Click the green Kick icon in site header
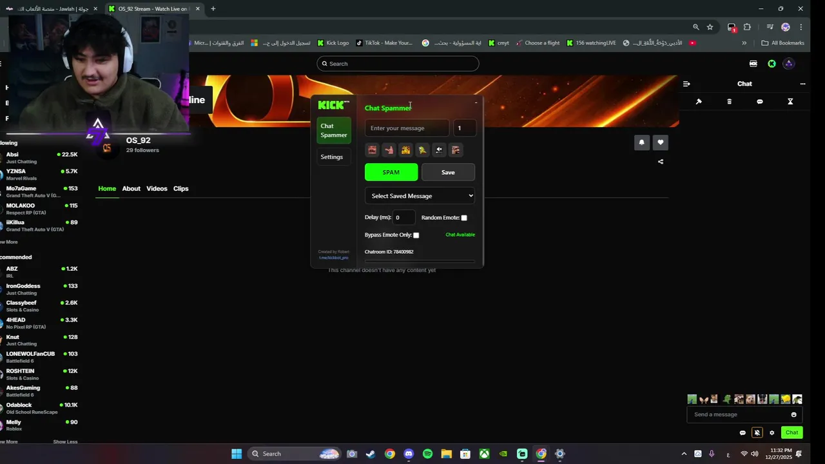Viewport: 825px width, 464px height. pos(772,64)
